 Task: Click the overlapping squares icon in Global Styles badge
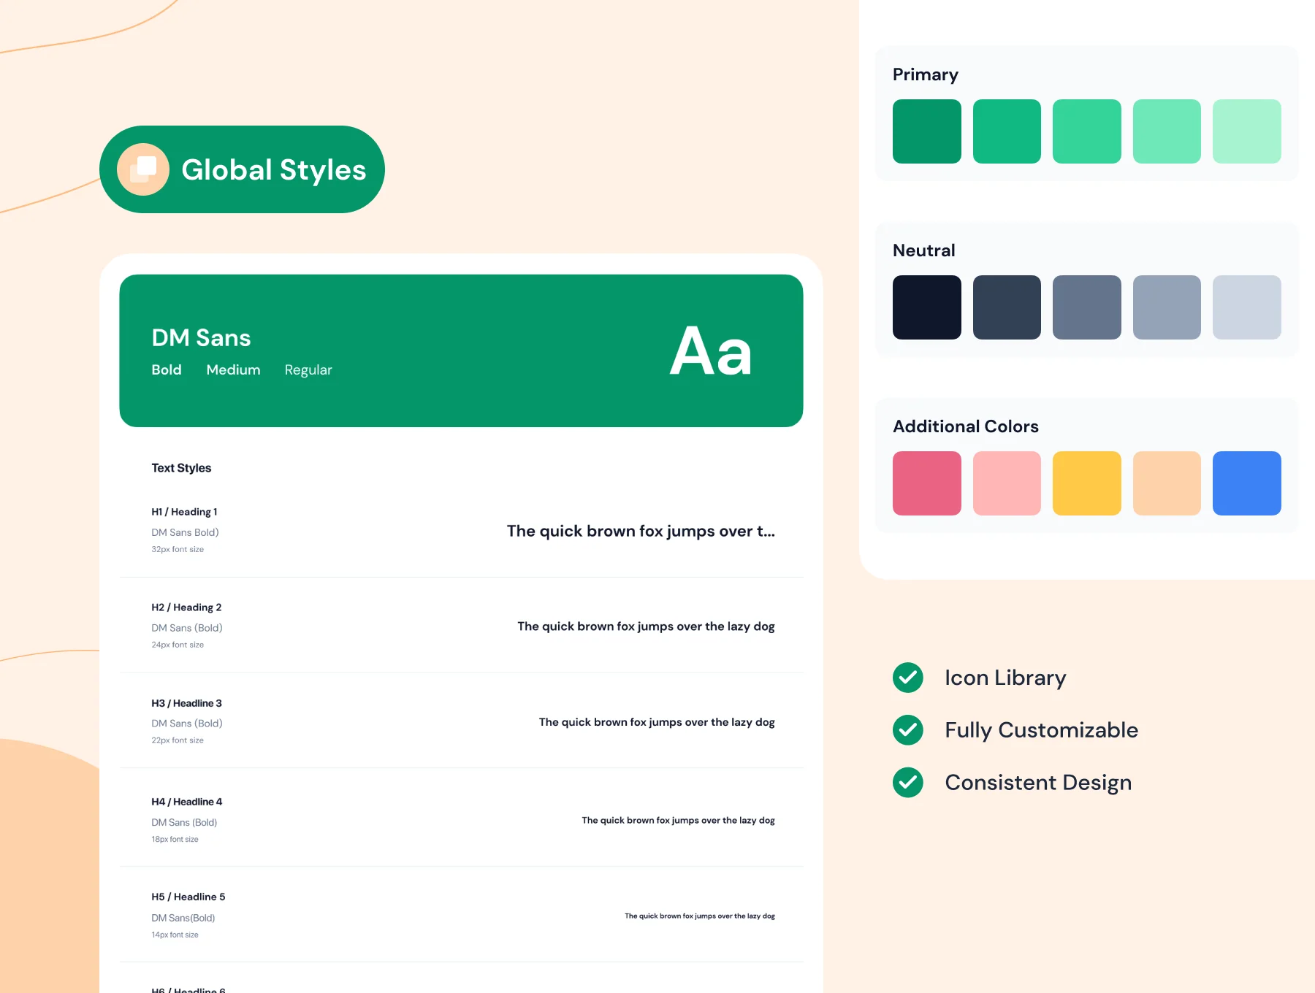tap(143, 169)
